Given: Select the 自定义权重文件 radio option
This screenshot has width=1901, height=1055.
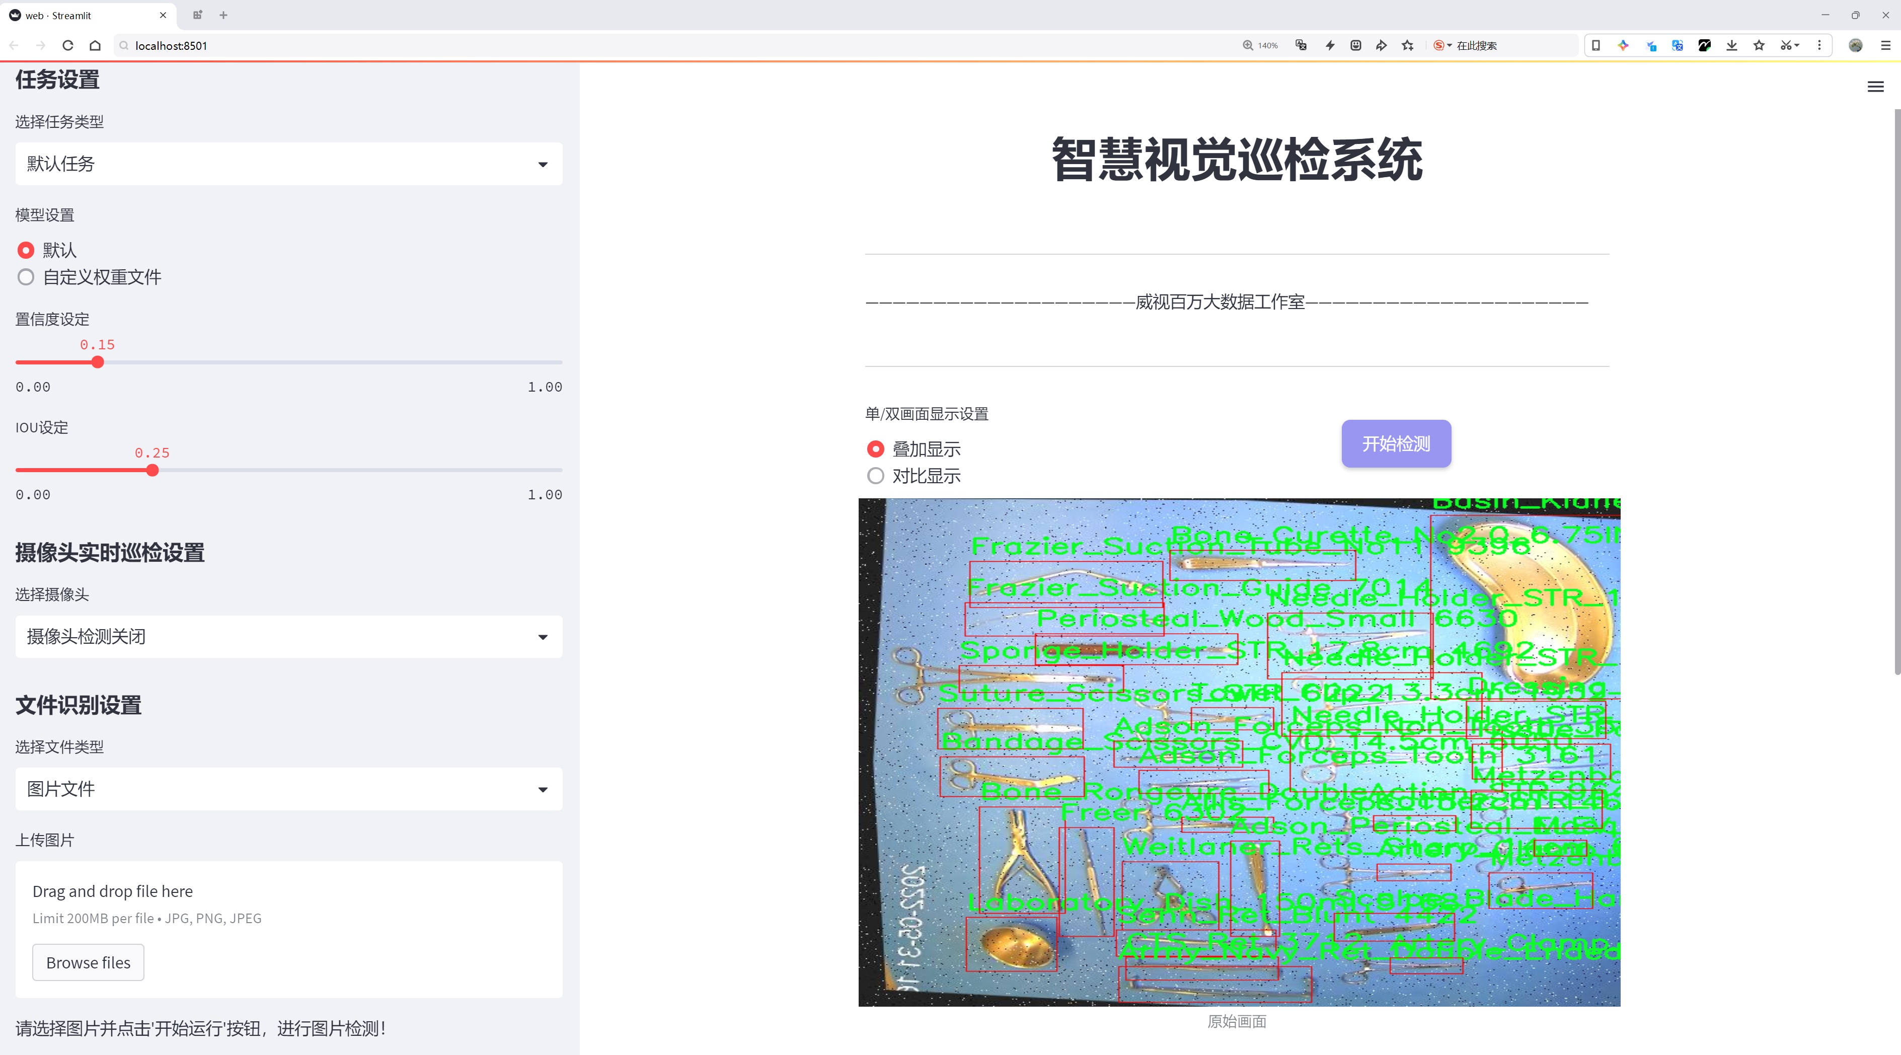Looking at the screenshot, I should point(26,277).
